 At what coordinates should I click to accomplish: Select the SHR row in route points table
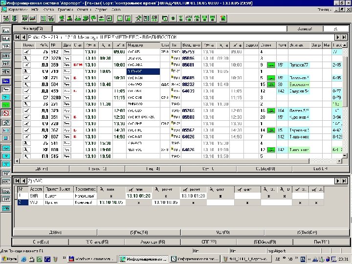tap(171, 196)
